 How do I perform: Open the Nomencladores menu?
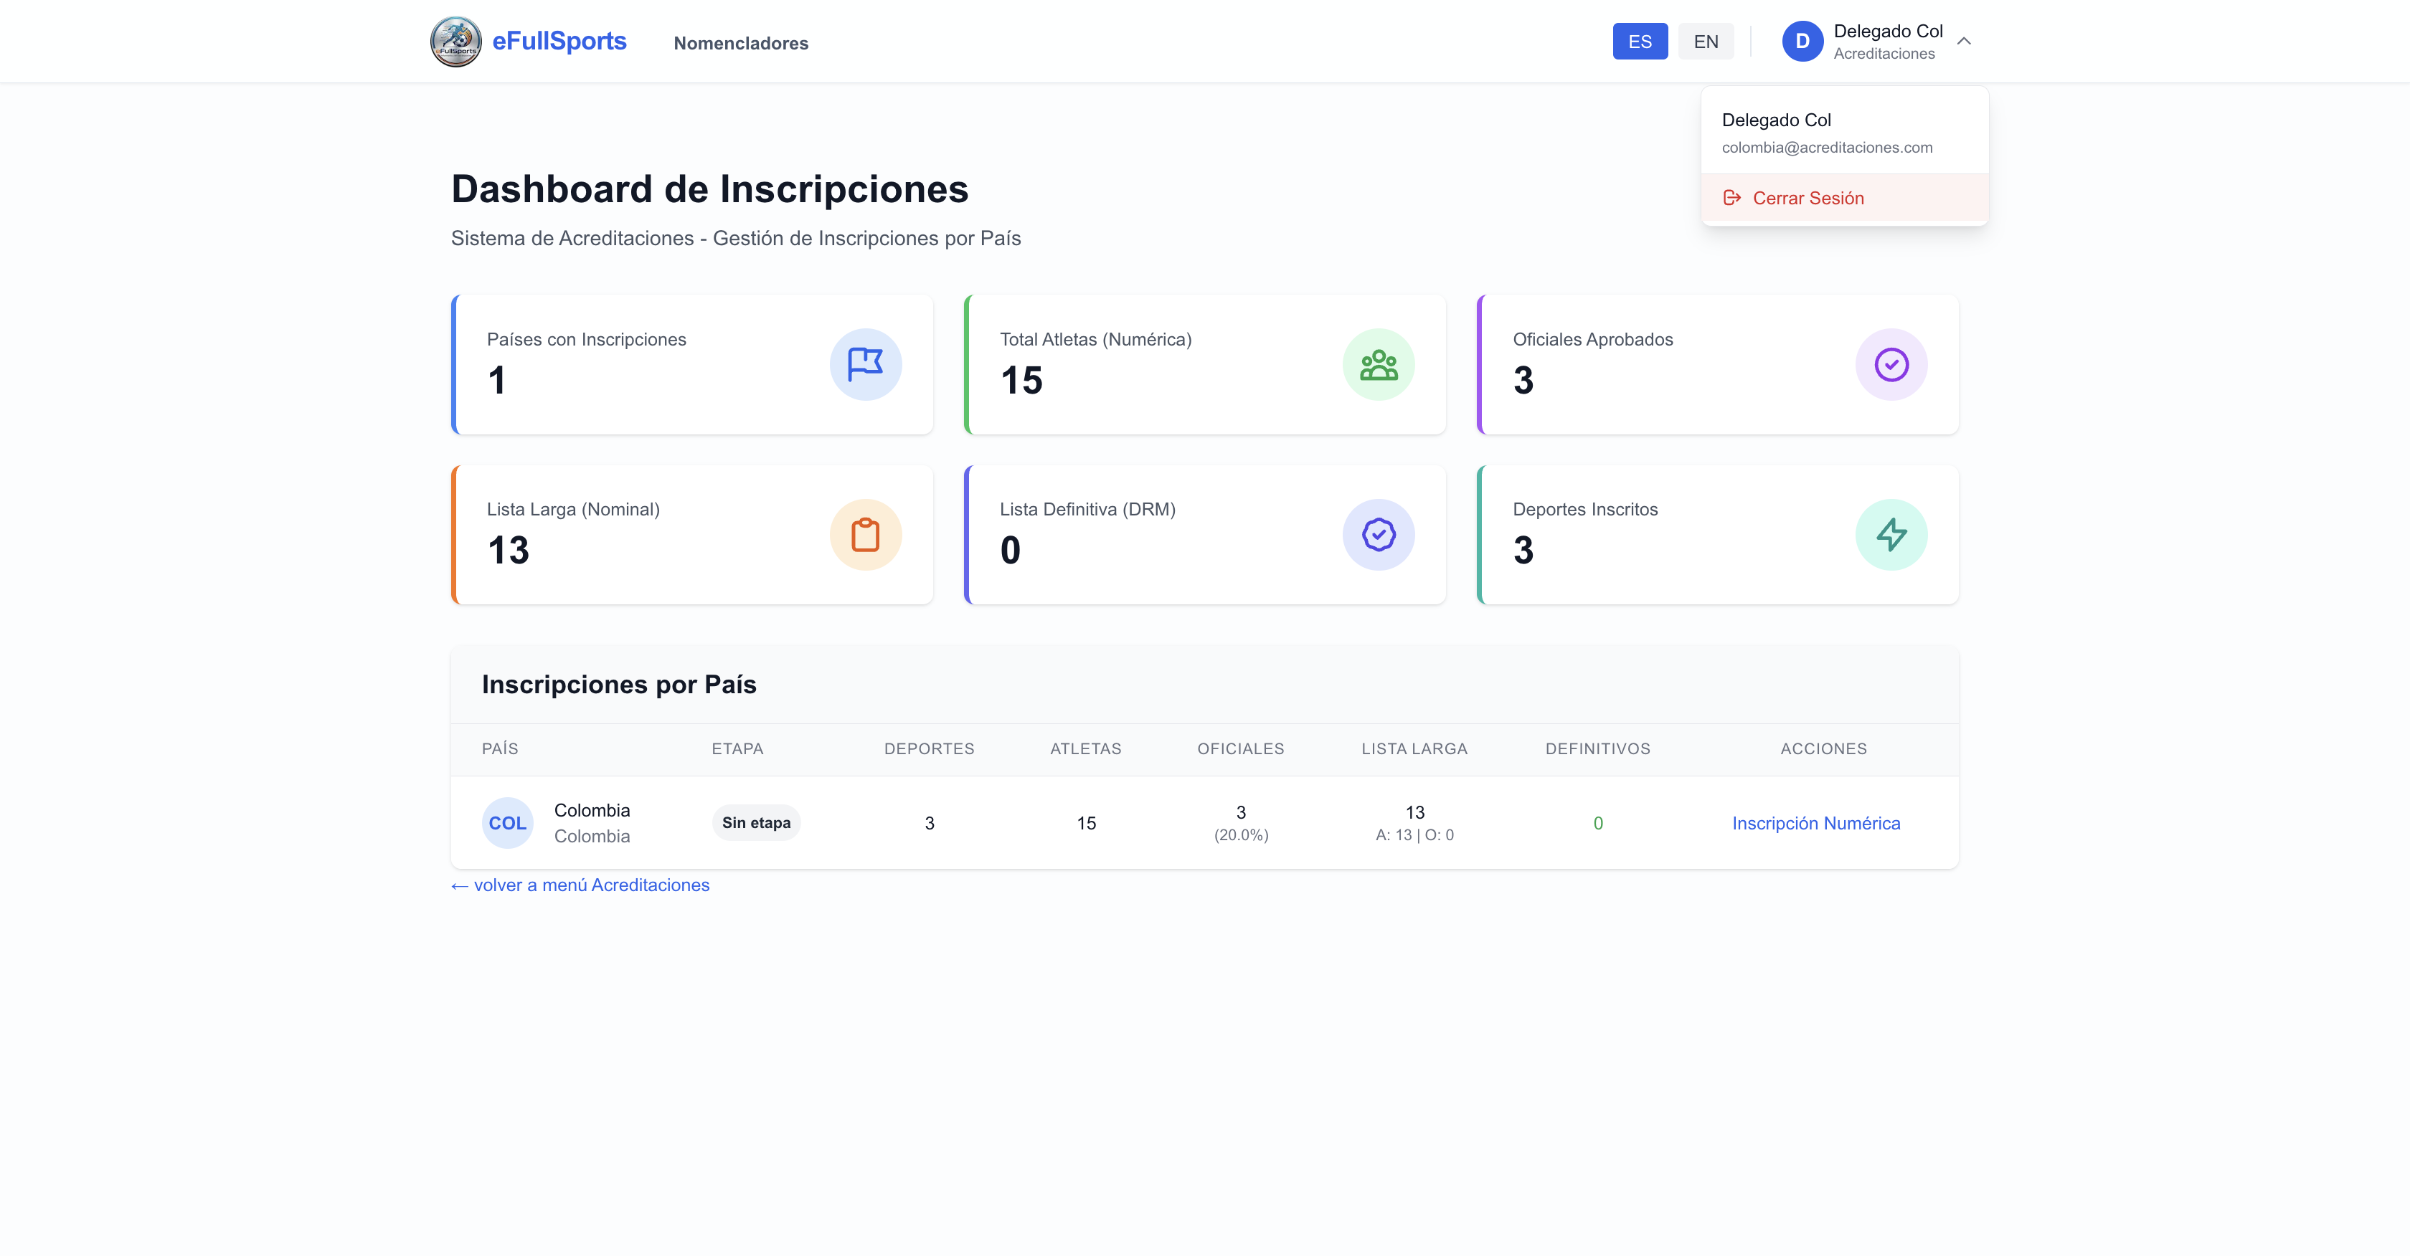click(741, 43)
